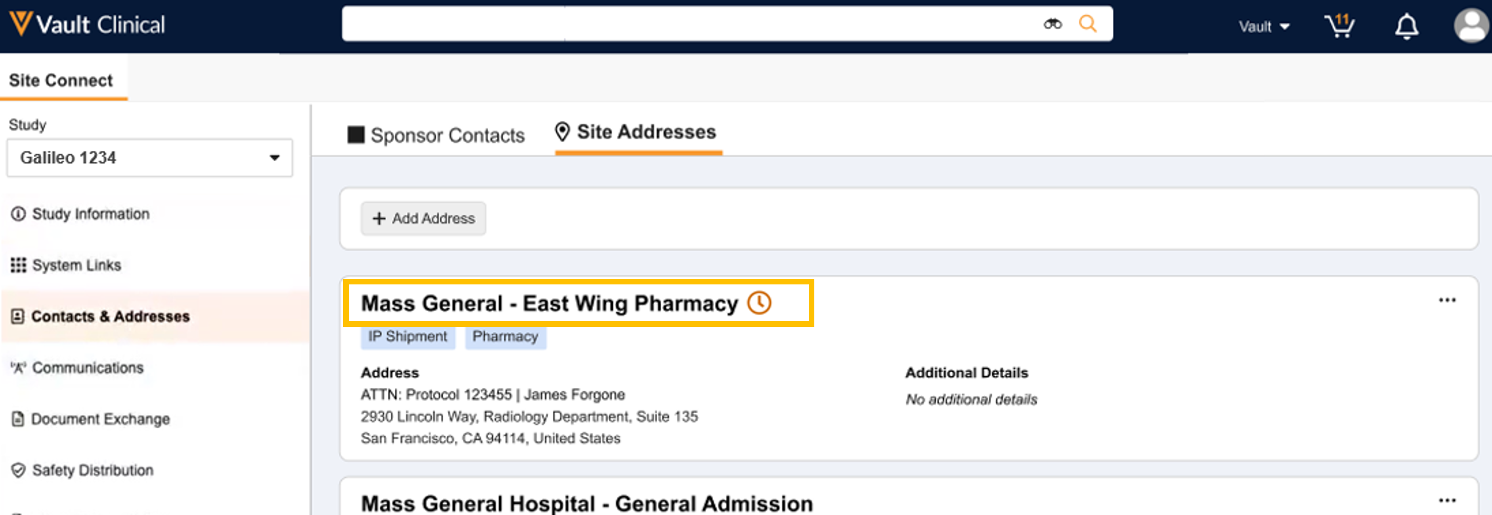1492x515 pixels.
Task: Click the Vault Clinical logo
Action: click(87, 24)
